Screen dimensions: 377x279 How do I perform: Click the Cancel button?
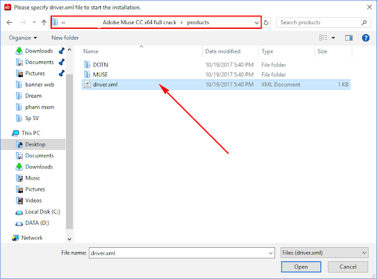pos(348,267)
